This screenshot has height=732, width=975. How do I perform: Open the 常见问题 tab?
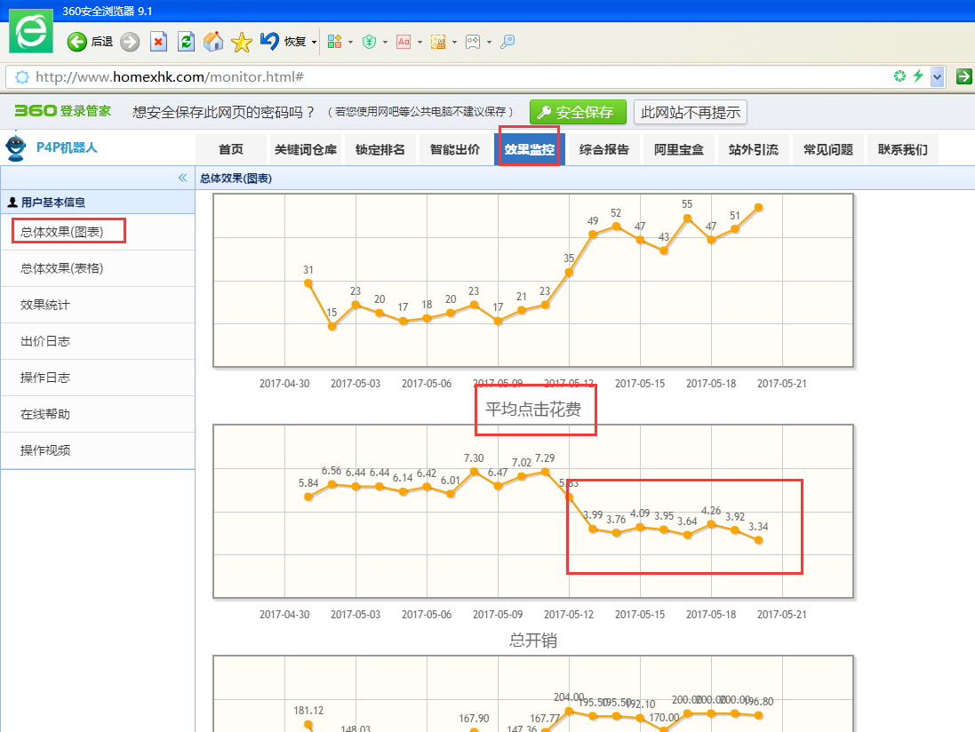[x=827, y=149]
